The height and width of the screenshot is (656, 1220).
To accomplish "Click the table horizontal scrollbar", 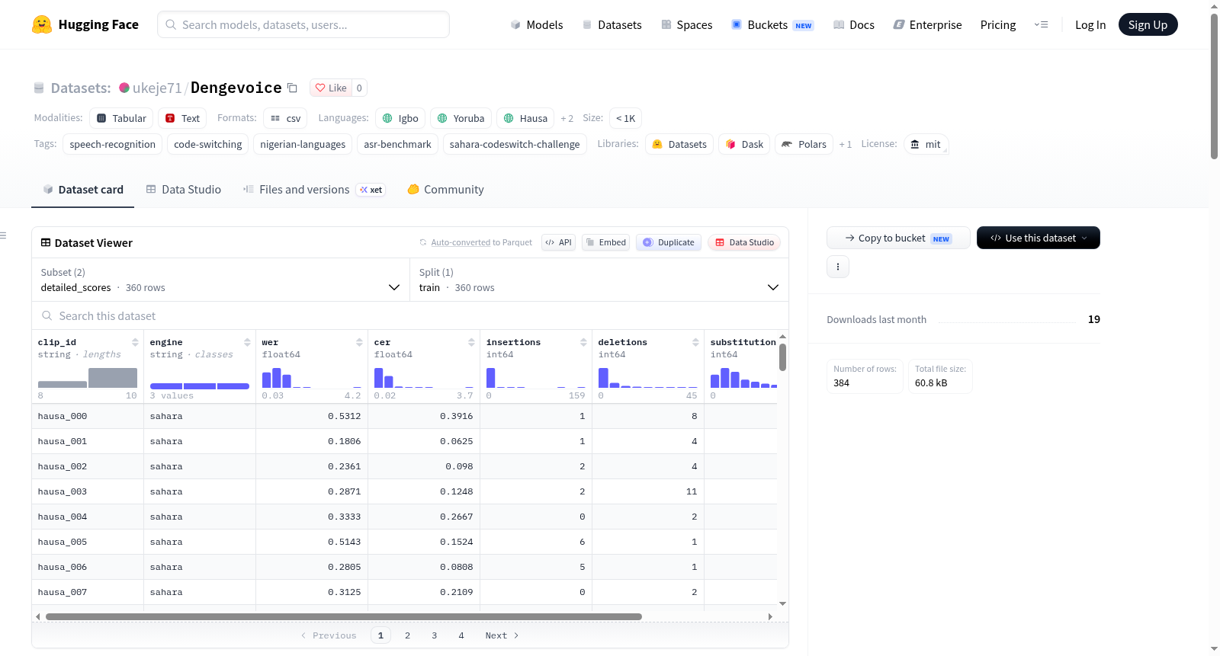I will [344, 616].
